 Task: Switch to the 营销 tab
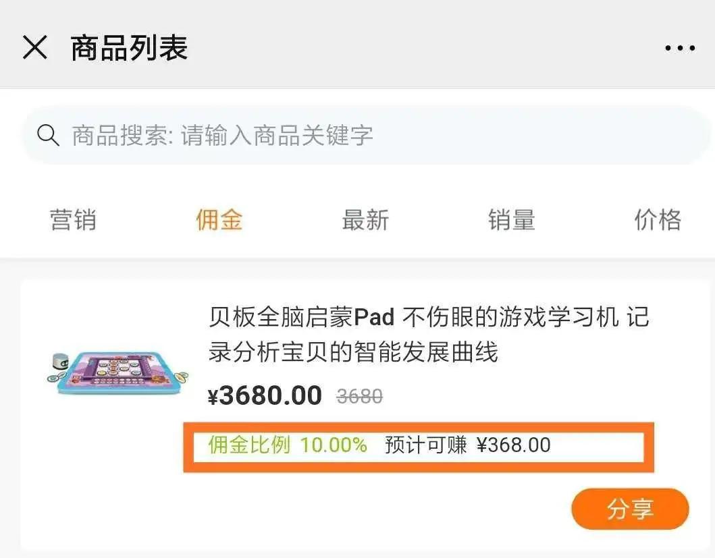point(73,219)
